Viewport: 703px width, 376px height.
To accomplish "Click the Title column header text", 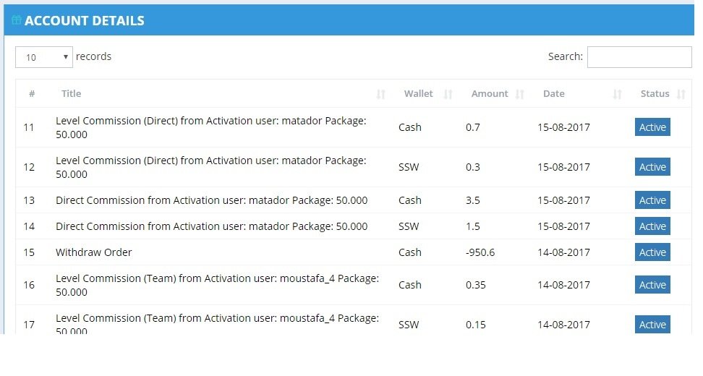I will pos(72,94).
